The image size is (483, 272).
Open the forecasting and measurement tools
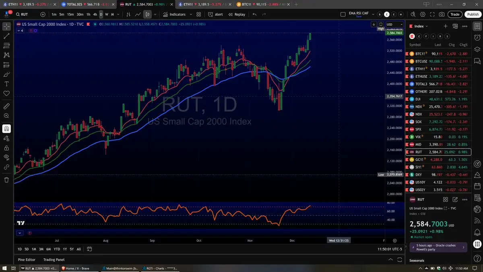click(x=6, y=65)
